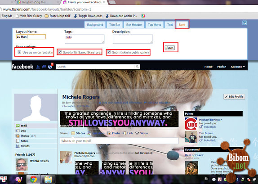
Task: Open Tim Brown's profile link
Action: coord(206,133)
